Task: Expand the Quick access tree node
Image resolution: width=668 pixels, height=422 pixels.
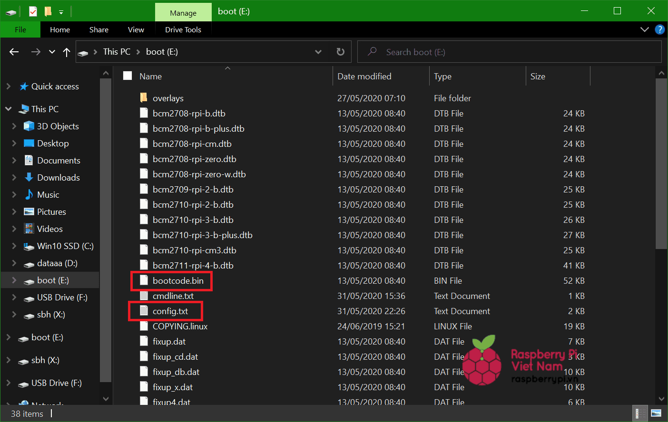Action: [x=8, y=86]
